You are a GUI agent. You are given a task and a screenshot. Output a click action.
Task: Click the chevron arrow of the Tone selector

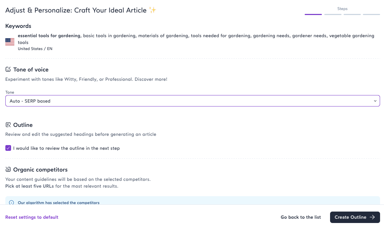tap(375, 101)
